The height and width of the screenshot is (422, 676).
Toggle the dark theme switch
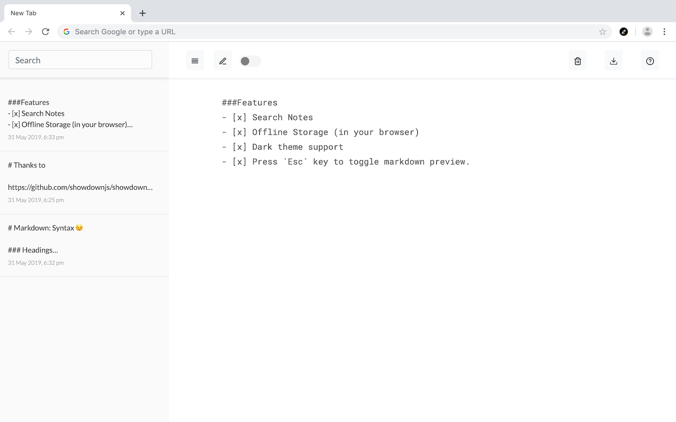coord(249,61)
